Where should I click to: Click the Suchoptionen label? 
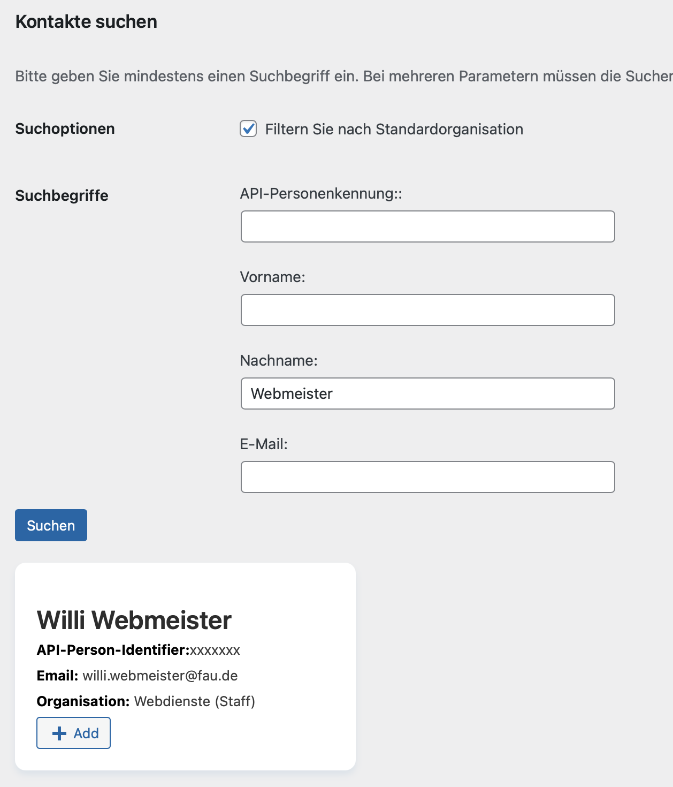(65, 128)
